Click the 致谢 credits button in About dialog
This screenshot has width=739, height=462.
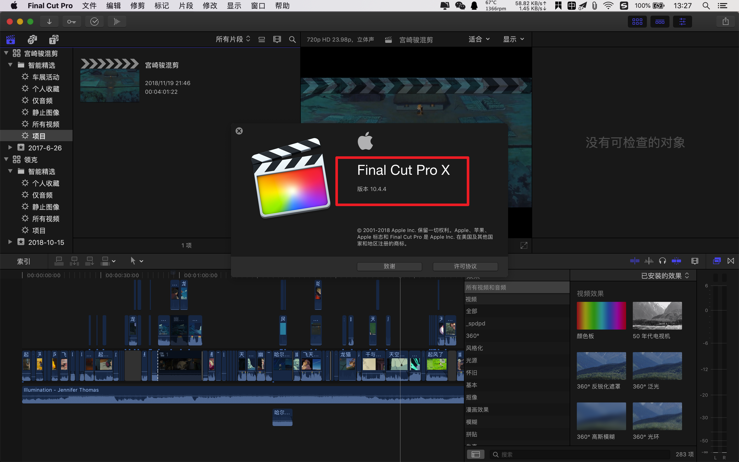[390, 266]
